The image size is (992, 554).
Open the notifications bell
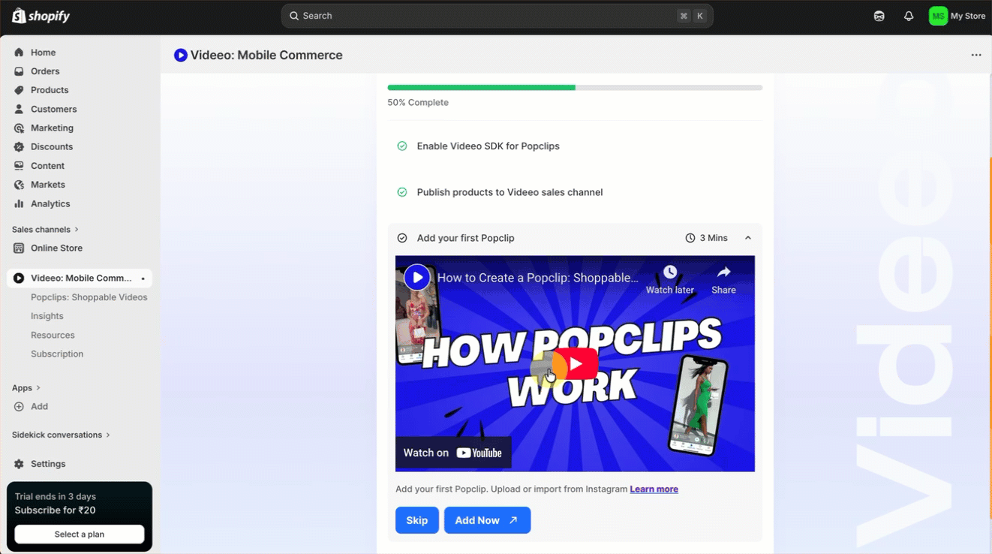point(909,16)
